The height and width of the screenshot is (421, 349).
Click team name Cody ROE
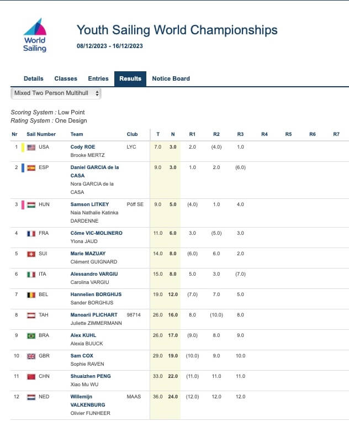[x=83, y=147]
